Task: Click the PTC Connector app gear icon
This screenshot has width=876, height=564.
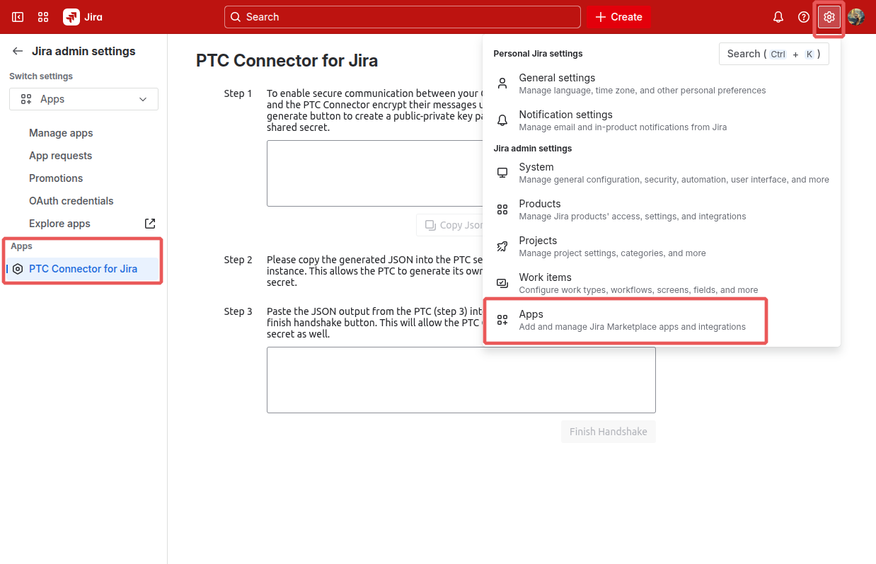Action: click(x=18, y=268)
